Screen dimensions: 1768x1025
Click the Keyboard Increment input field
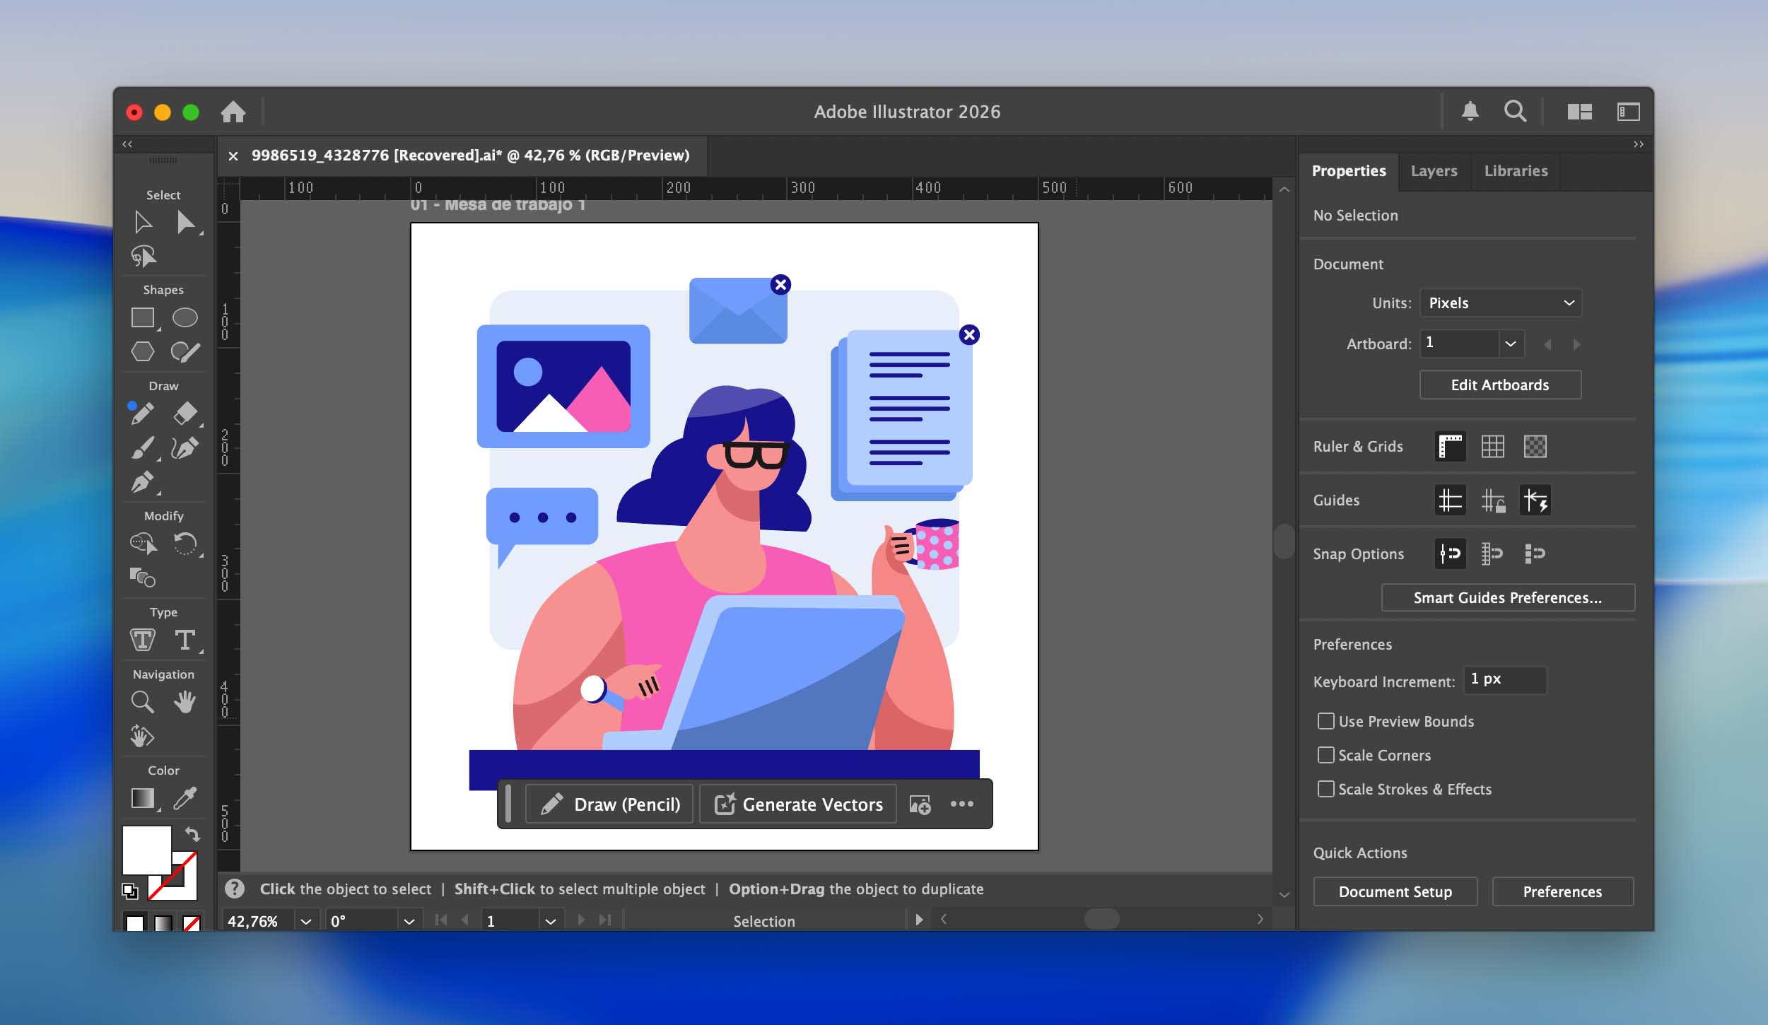[1504, 680]
